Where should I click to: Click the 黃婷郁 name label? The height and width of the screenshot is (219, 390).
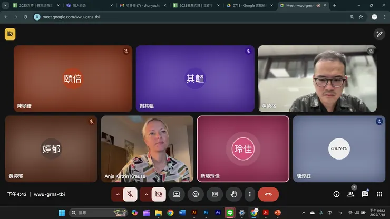tap(16, 176)
